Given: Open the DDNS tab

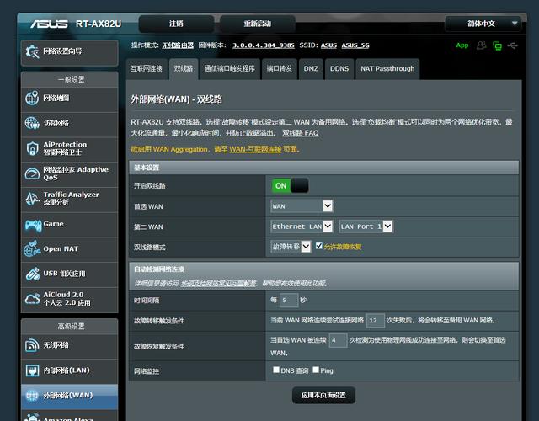Looking at the screenshot, I should pyautogui.click(x=339, y=69).
